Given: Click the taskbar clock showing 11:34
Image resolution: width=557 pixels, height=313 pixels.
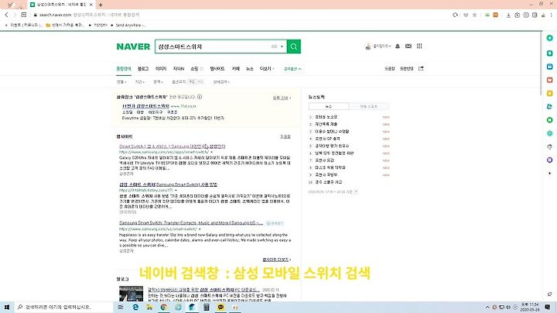Looking at the screenshot, I should [530, 307].
